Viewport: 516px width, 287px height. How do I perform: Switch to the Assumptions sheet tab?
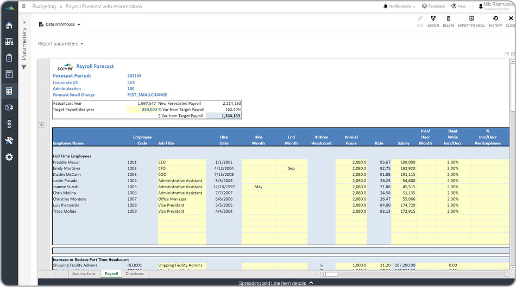pos(84,274)
